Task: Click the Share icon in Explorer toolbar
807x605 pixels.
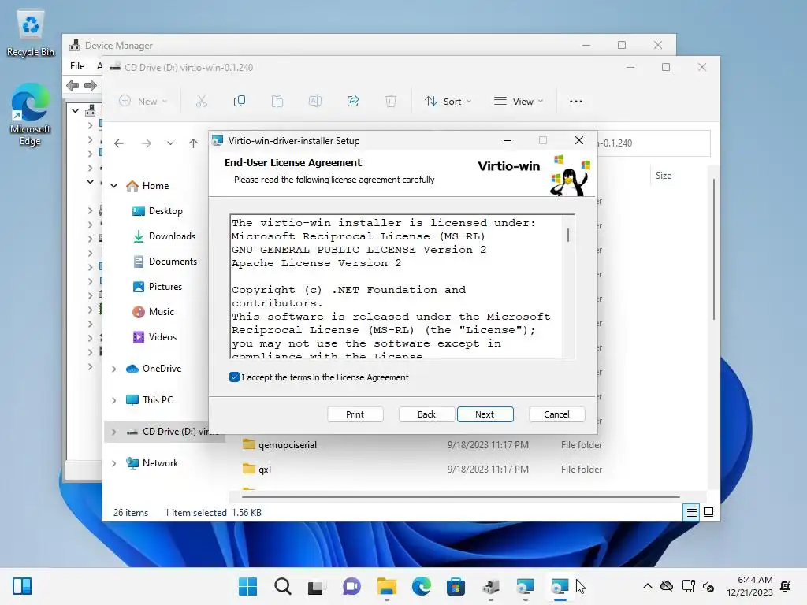Action: tap(353, 102)
